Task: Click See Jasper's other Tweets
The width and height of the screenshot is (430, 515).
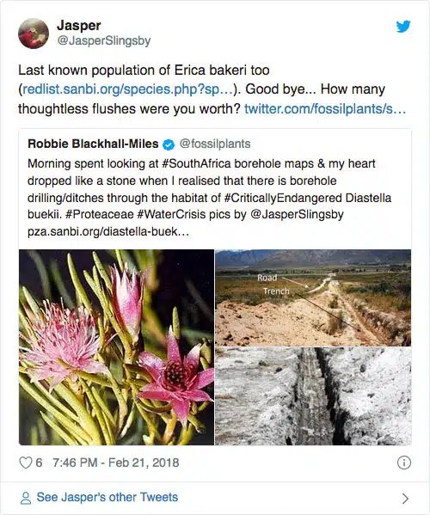Action: click(107, 497)
